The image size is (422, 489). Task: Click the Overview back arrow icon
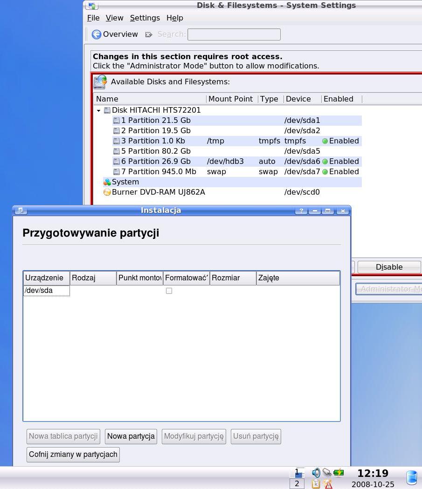click(97, 34)
